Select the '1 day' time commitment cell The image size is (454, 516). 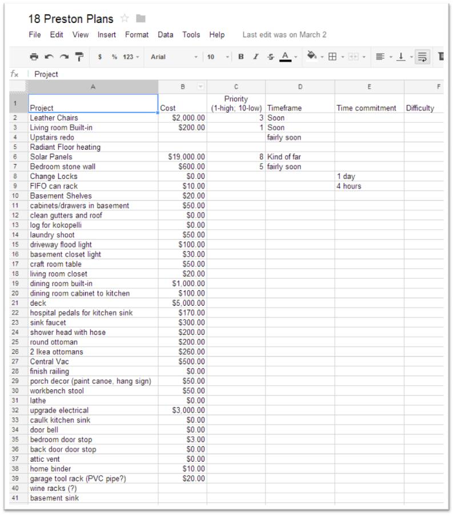369,177
